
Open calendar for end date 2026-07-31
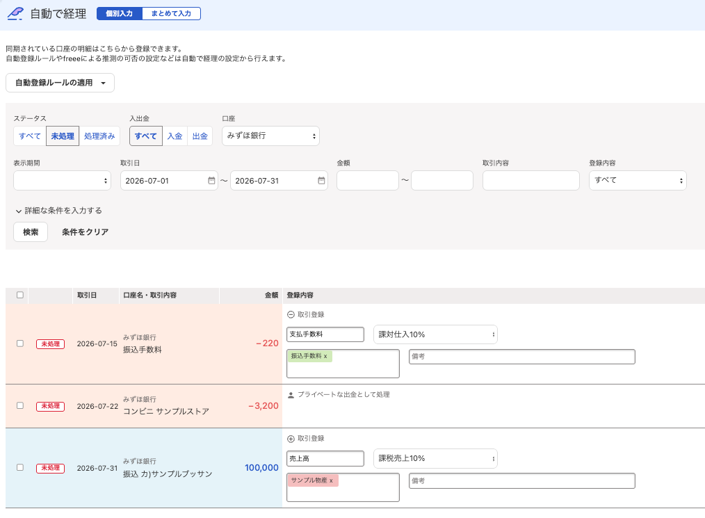321,180
